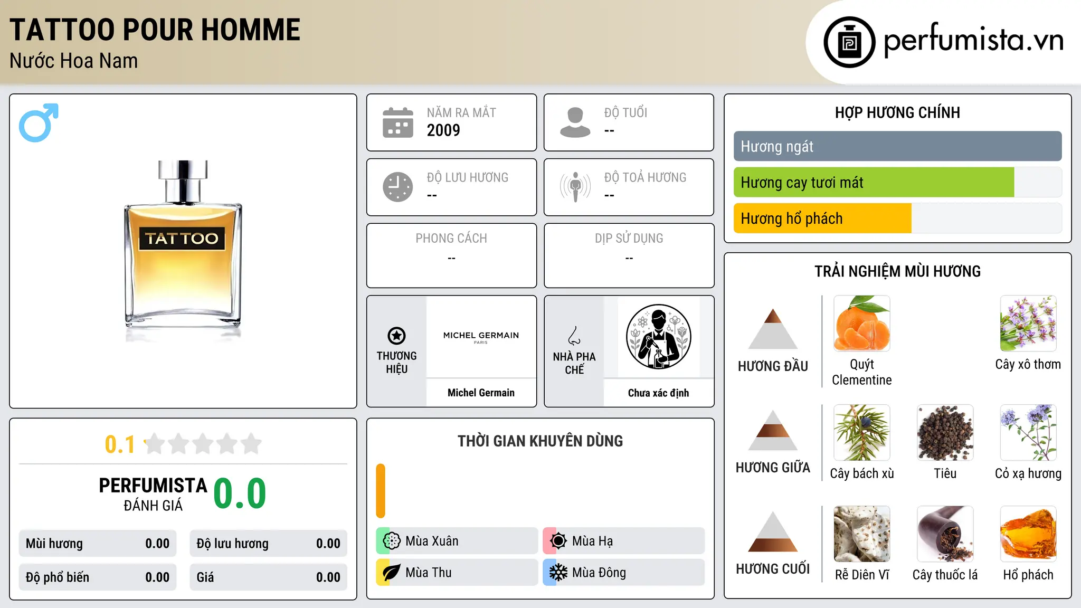Click the Mùa Thu leaf icon
Image resolution: width=1081 pixels, height=608 pixels.
click(392, 573)
